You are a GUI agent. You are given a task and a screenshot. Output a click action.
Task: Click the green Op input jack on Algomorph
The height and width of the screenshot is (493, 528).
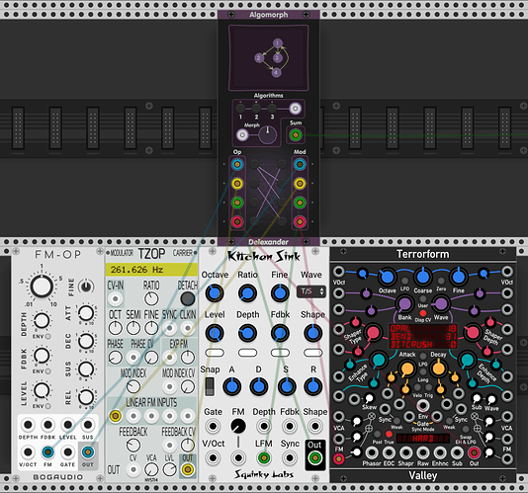point(237,203)
